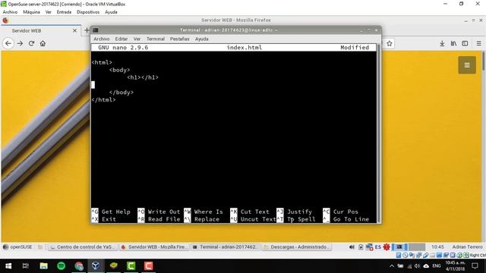Select the Servidor WEB browser tab

click(x=40, y=30)
